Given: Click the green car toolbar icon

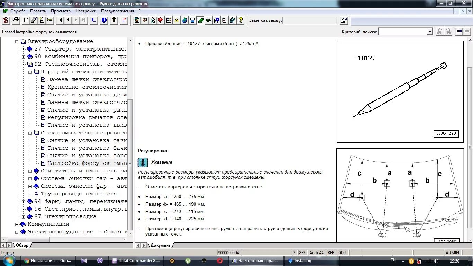Looking at the screenshot, I should pyautogui.click(x=208, y=20).
